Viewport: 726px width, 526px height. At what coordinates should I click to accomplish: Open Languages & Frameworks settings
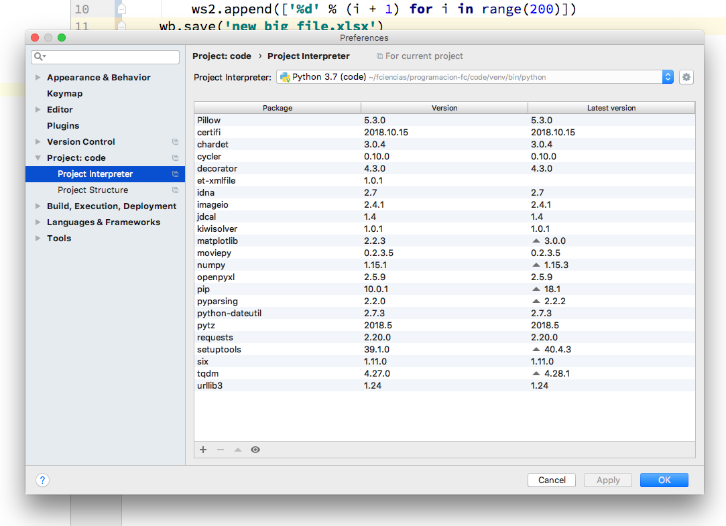click(104, 222)
